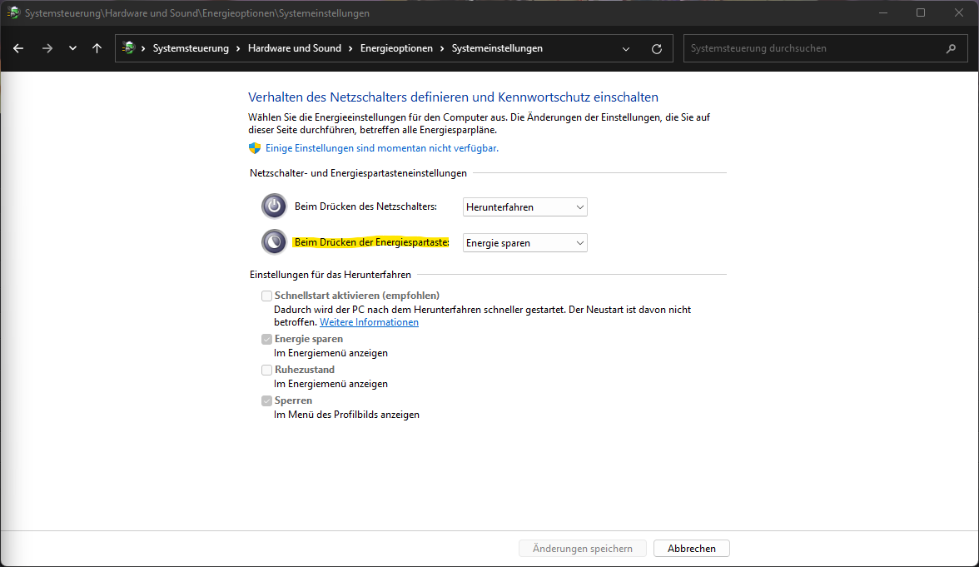Viewport: 979px width, 567px height.
Task: Open Energiespartaste dropdown showing Energie sparen
Action: 524,243
